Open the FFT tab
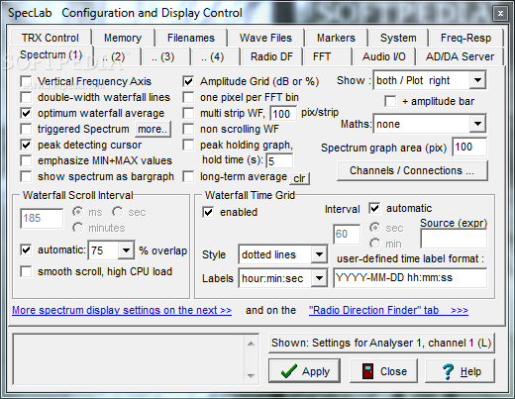The height and width of the screenshot is (399, 515). click(x=327, y=56)
